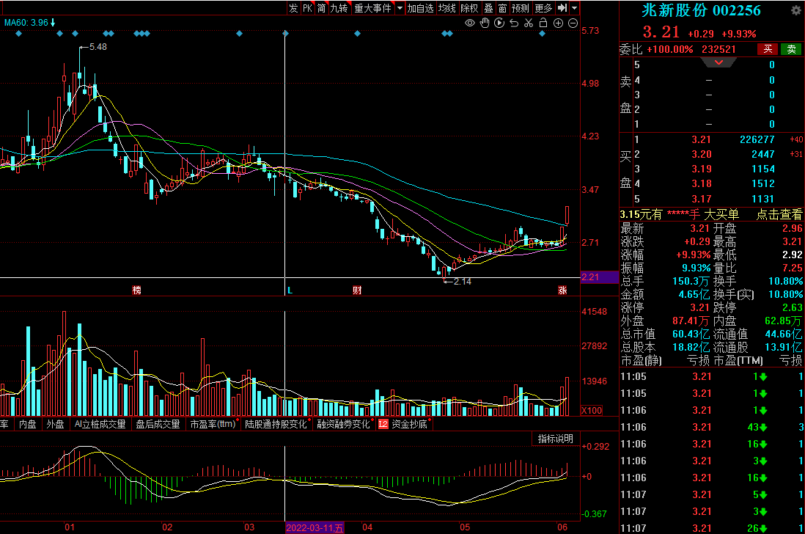Image resolution: width=805 pixels, height=534 pixels.
Task: Click buy level 1 price 3.21
Action: [x=701, y=139]
